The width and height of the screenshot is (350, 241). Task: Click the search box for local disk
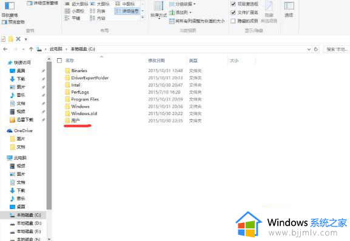[x=337, y=49]
